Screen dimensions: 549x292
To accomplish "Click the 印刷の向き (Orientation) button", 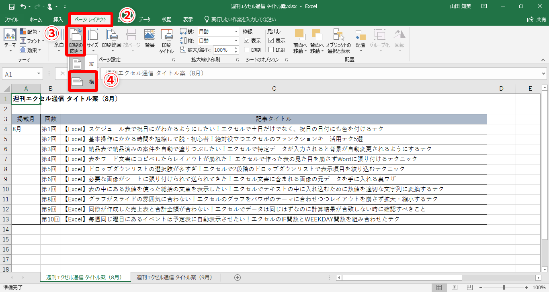I will click(x=76, y=41).
